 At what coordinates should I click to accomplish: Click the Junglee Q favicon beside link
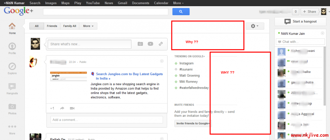click(92, 74)
